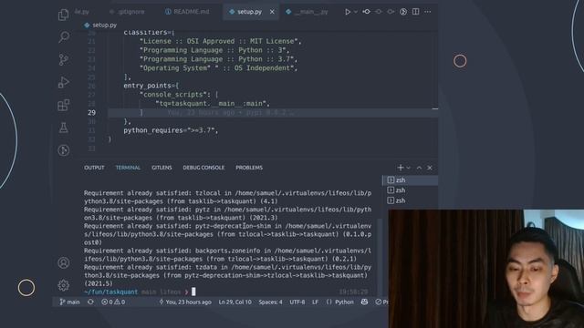Open the Accounts menu icon
Screen dimensions: 584x328
63,262
